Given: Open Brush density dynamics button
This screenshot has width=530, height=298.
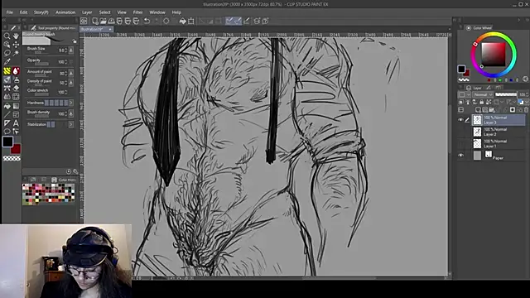Looking at the screenshot, I should coord(71,114).
